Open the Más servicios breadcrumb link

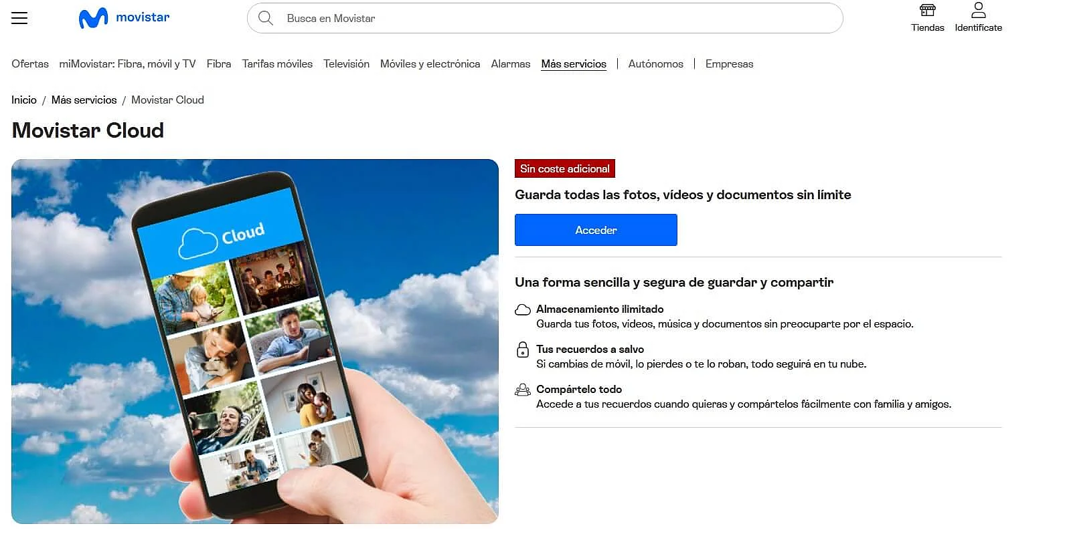click(x=84, y=100)
